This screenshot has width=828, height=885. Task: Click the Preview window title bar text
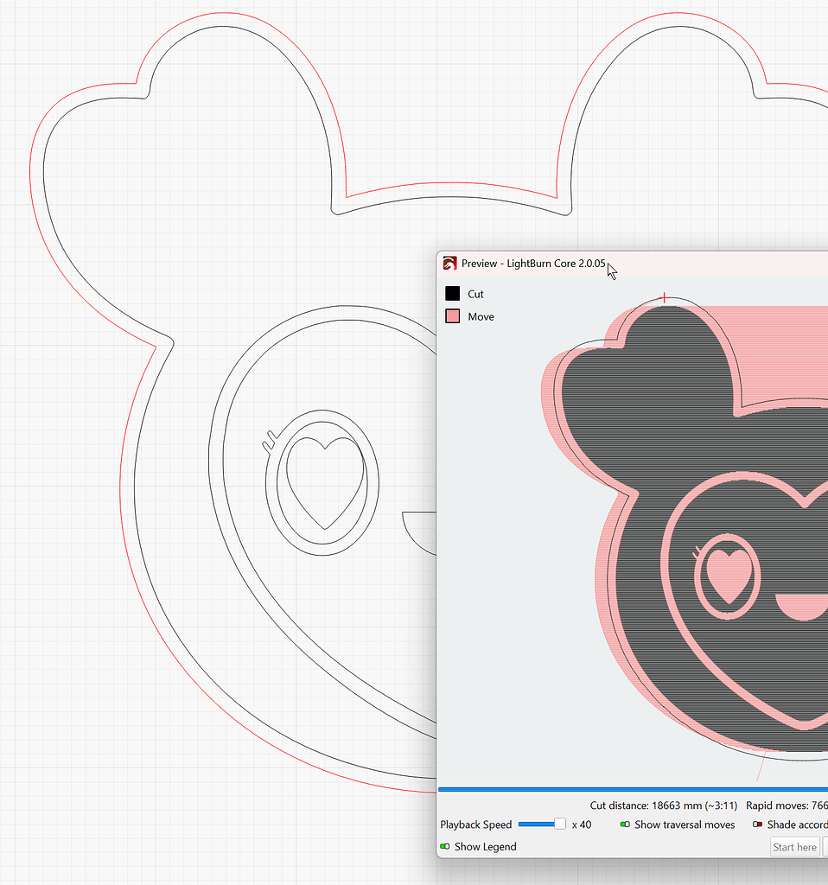[533, 264]
